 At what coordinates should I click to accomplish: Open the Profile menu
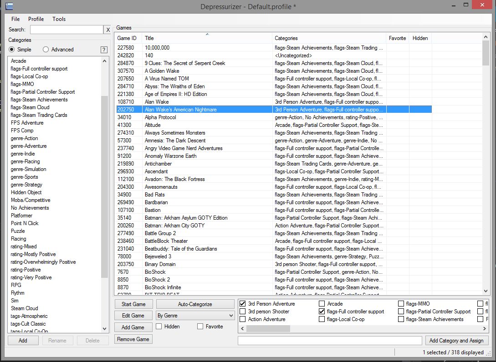coord(36,19)
